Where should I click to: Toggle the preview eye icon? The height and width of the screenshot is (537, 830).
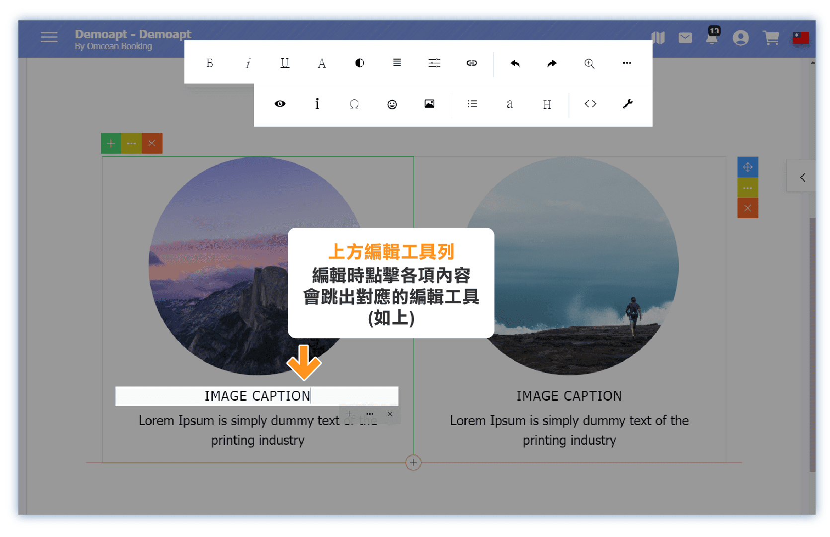pyautogui.click(x=280, y=104)
